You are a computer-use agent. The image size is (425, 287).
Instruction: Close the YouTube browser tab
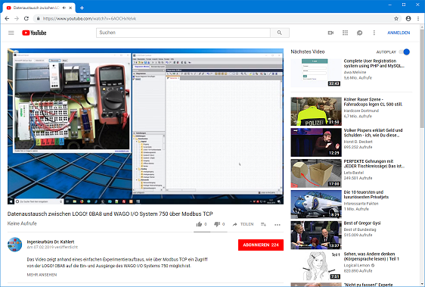point(70,8)
